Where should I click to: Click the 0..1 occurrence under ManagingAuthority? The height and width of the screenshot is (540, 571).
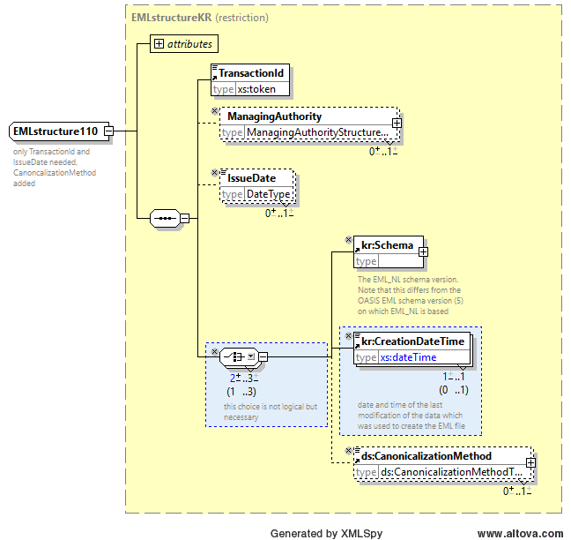(x=383, y=151)
